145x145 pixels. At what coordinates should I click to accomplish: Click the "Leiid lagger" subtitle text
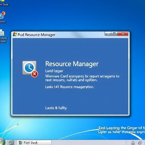[54, 71]
